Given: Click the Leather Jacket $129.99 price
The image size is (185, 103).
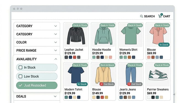Looking at the screenshot, I should pos(70,53).
